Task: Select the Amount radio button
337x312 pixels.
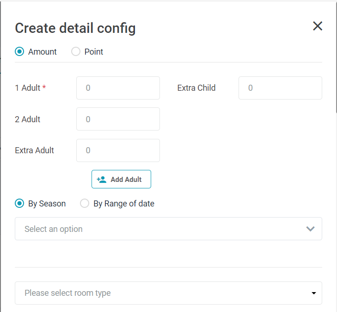Action: coord(19,52)
